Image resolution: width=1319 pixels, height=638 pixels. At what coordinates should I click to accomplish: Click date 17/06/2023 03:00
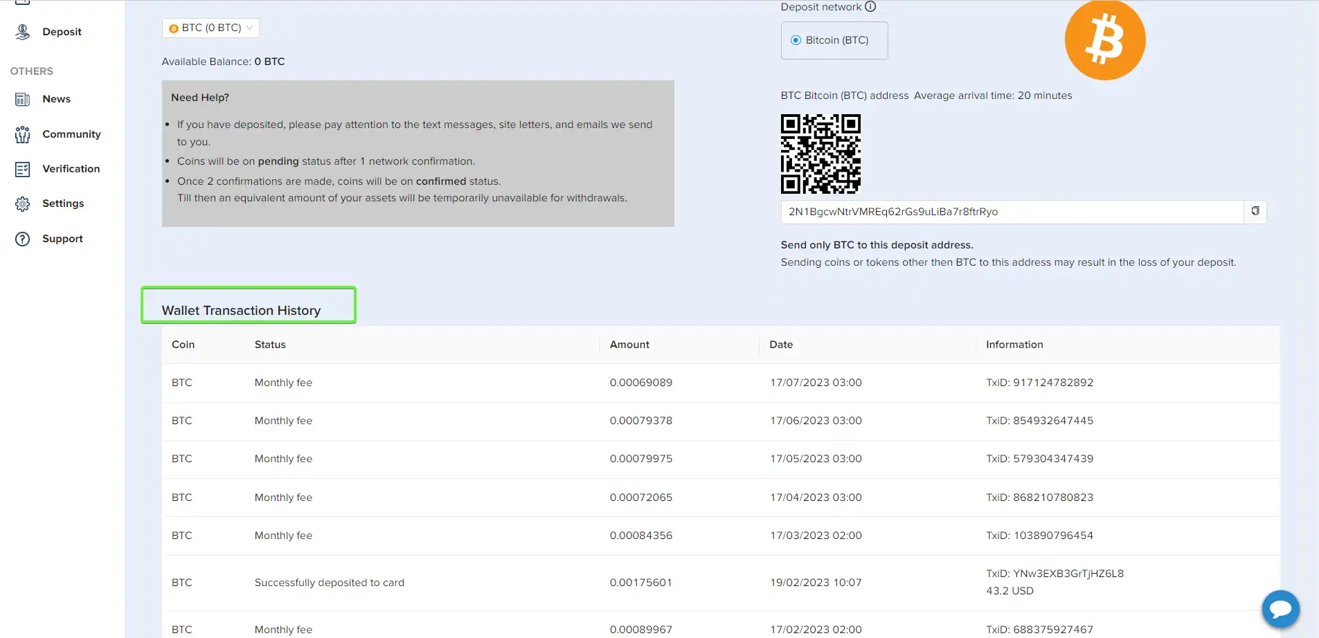coord(816,421)
